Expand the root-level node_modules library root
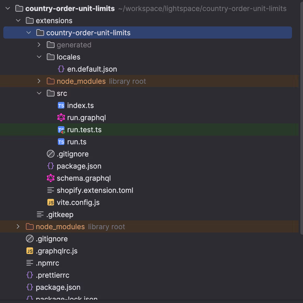The width and height of the screenshot is (303, 303). click(18, 226)
